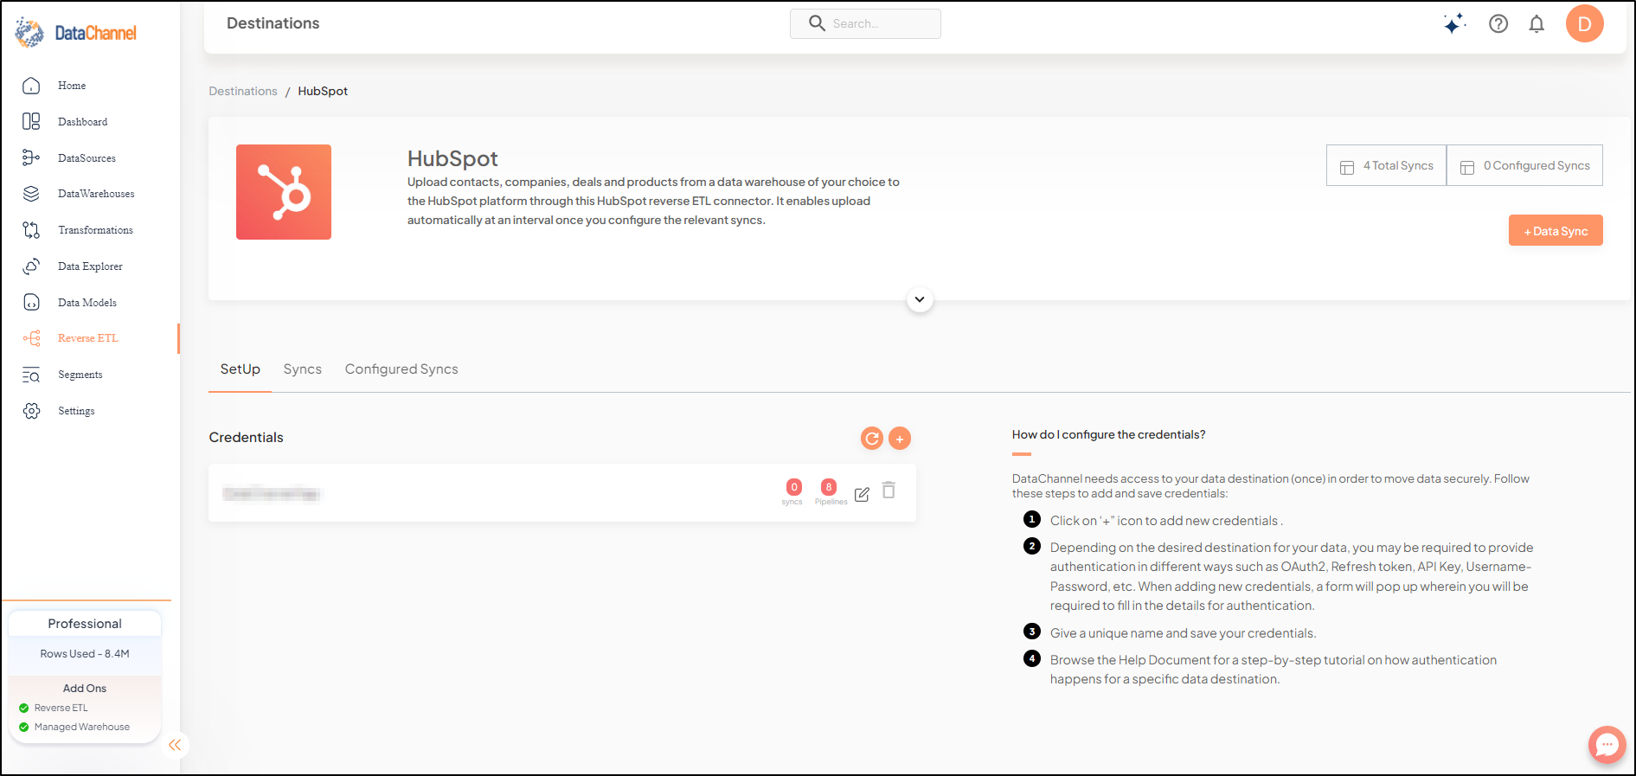The height and width of the screenshot is (776, 1636).
Task: Click the Rows Used - 8.4M text
Action: click(85, 654)
